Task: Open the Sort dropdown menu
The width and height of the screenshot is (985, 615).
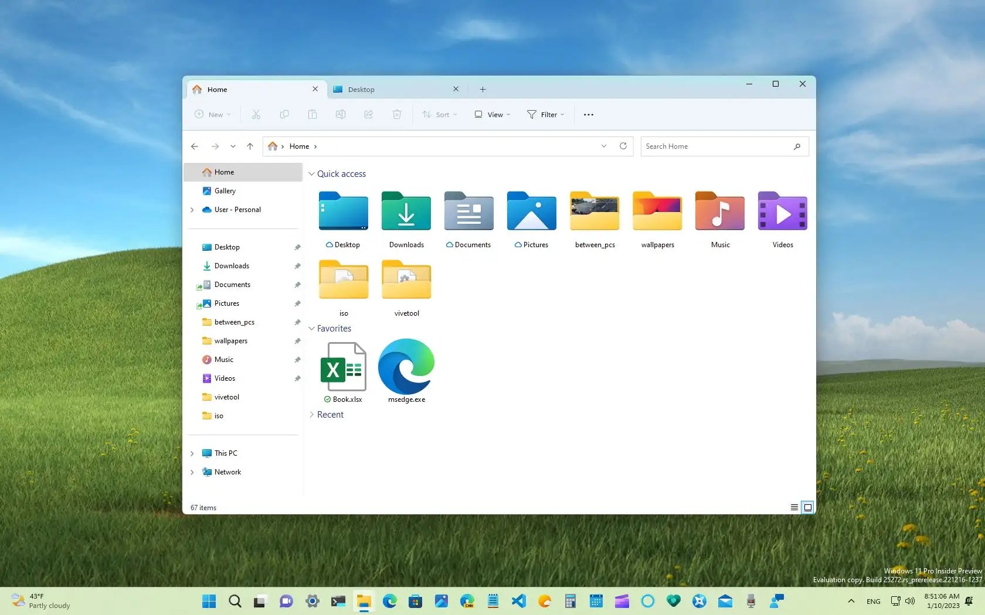Action: point(439,114)
